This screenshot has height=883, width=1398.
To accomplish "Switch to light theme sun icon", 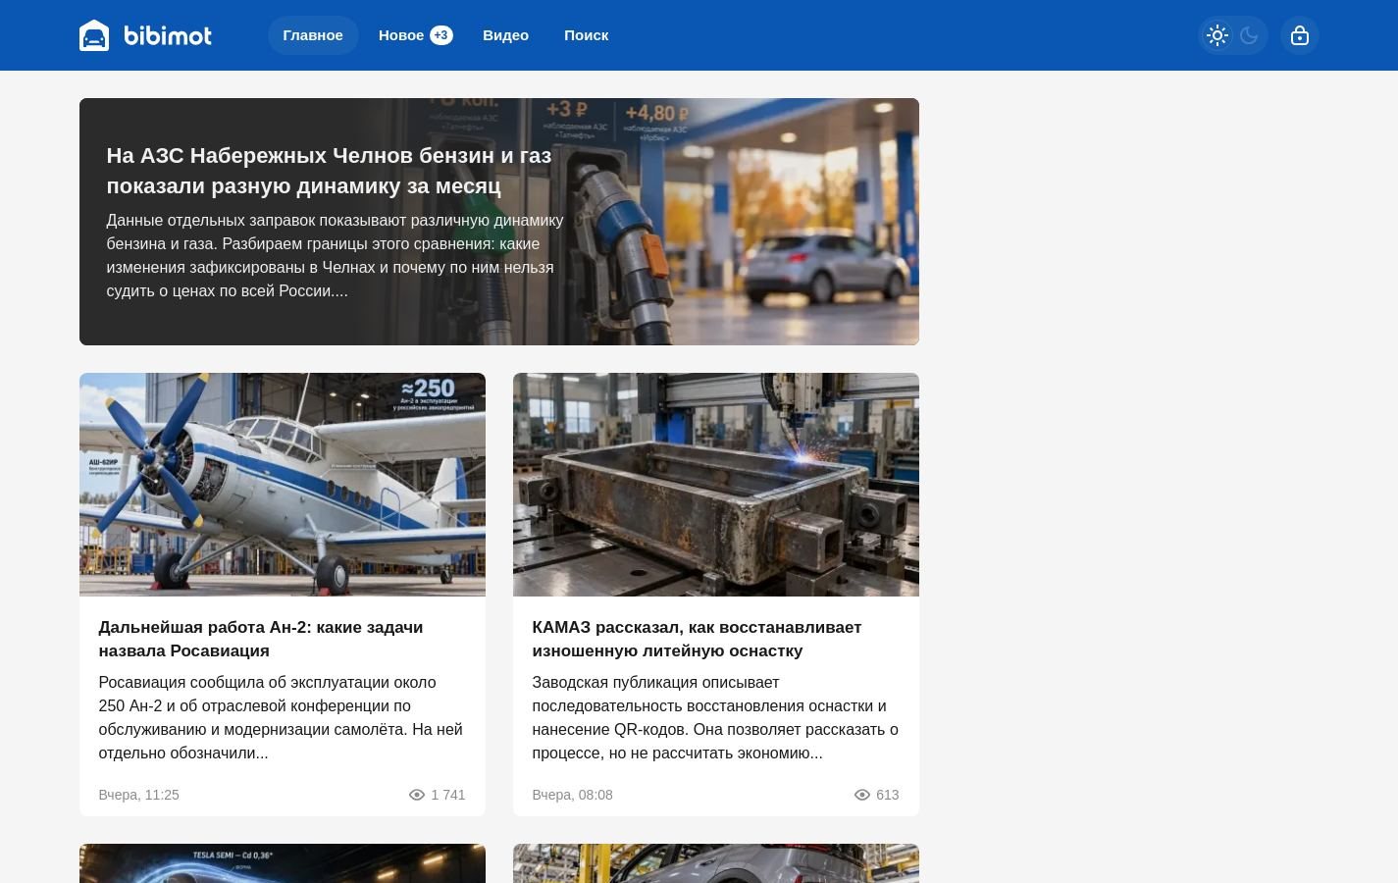I will tap(1217, 35).
